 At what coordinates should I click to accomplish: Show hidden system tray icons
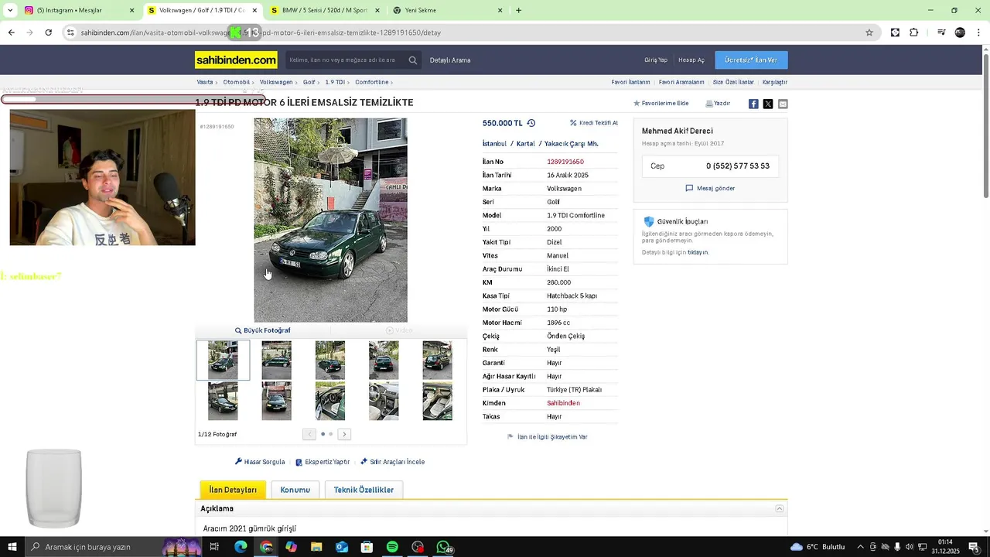860,547
